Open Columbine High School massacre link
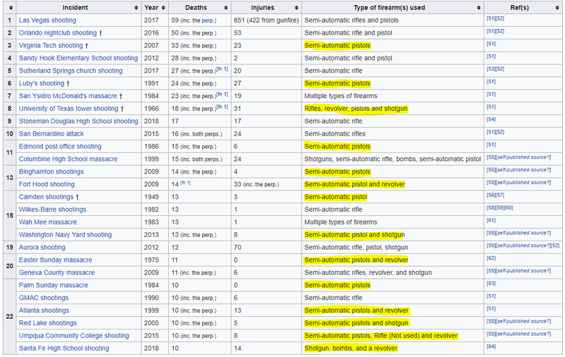 [x=68, y=159]
